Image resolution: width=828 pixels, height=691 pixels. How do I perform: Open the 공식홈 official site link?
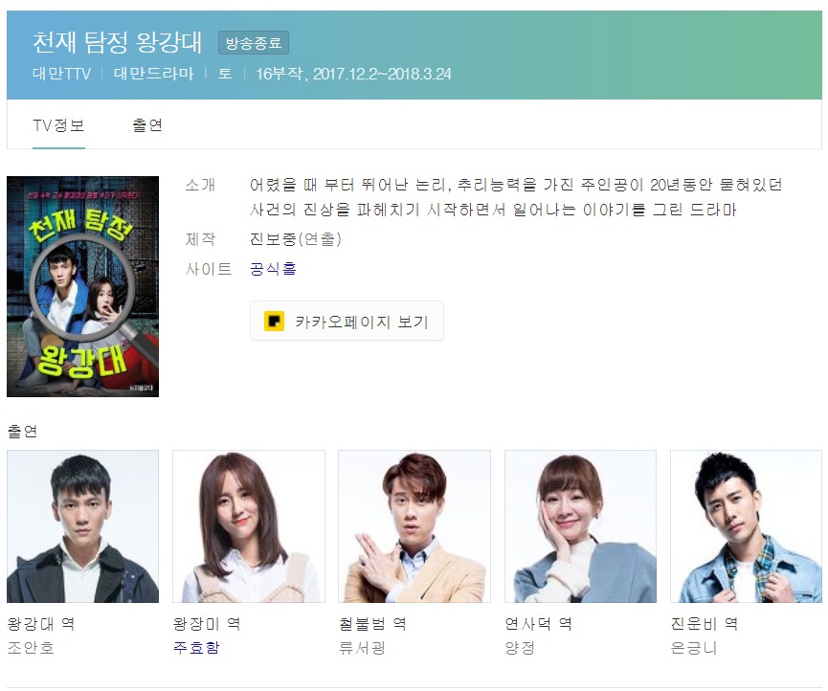(x=273, y=269)
